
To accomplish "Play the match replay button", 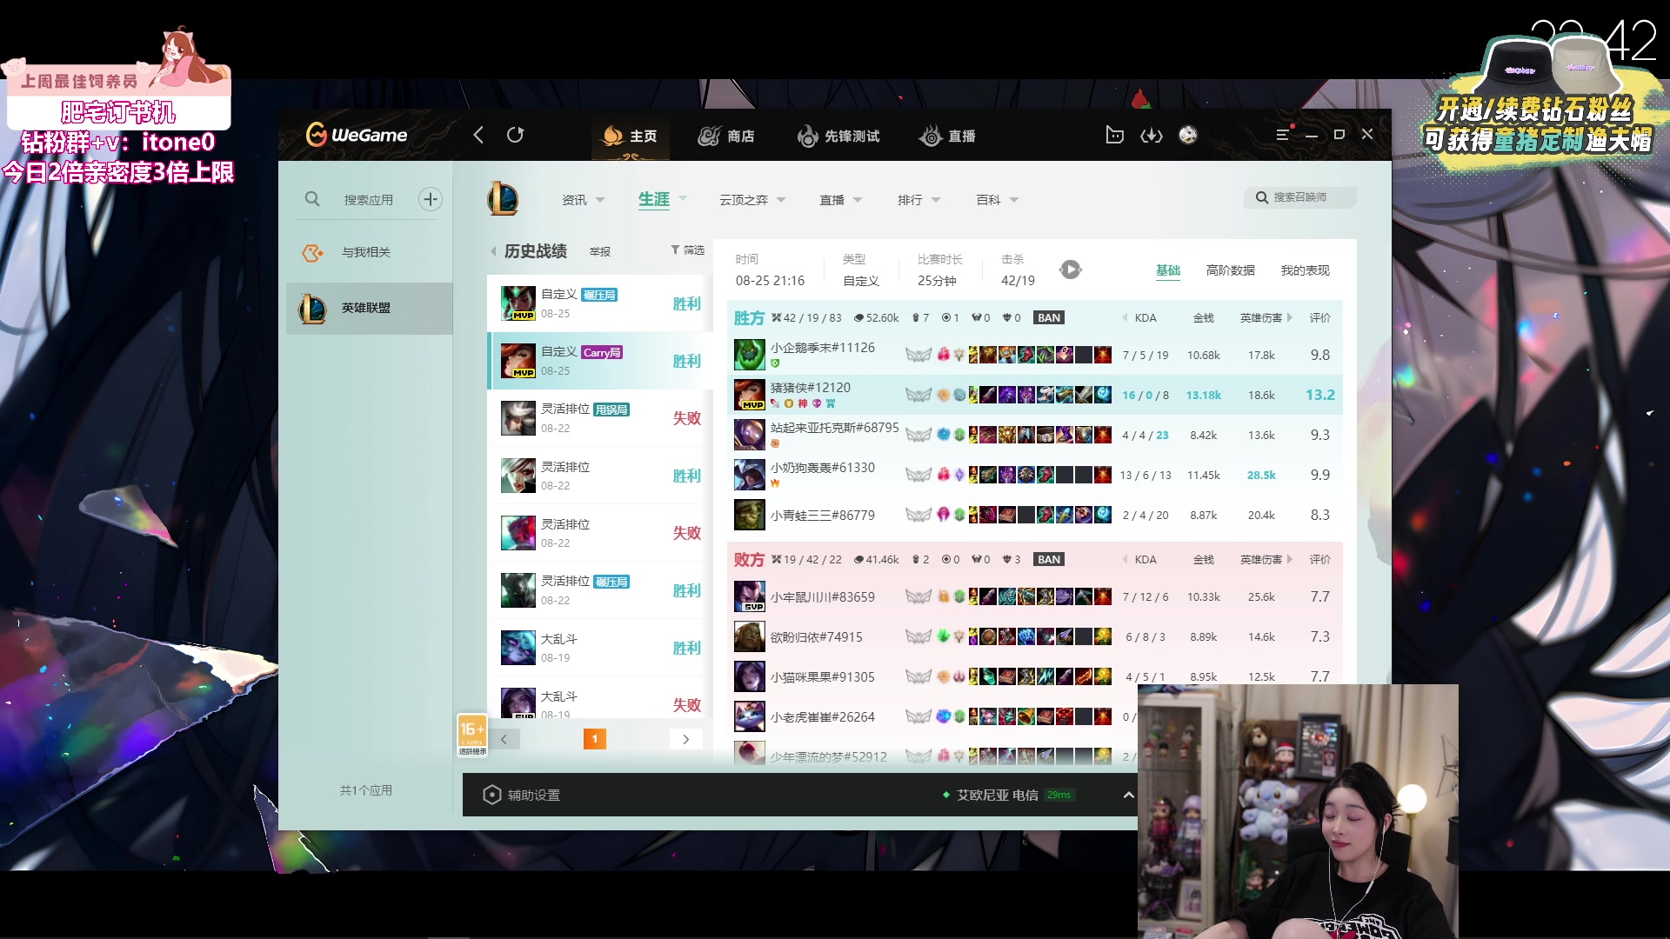I will tap(1071, 270).
